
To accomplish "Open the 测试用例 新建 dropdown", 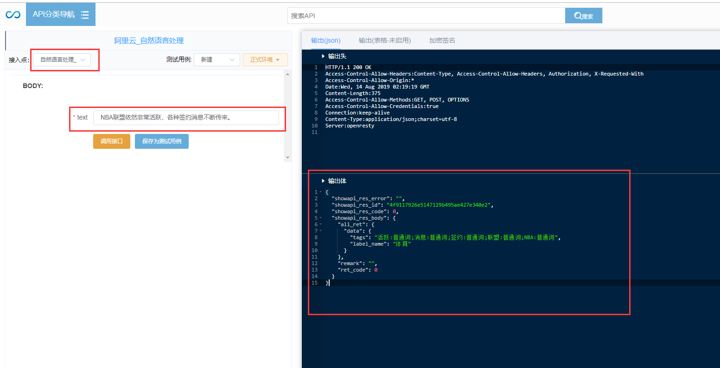I will point(217,60).
